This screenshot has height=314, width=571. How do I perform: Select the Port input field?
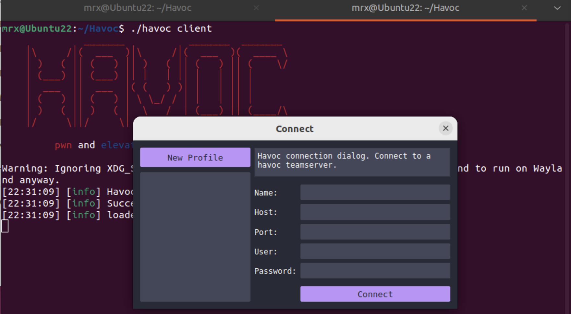(x=375, y=232)
